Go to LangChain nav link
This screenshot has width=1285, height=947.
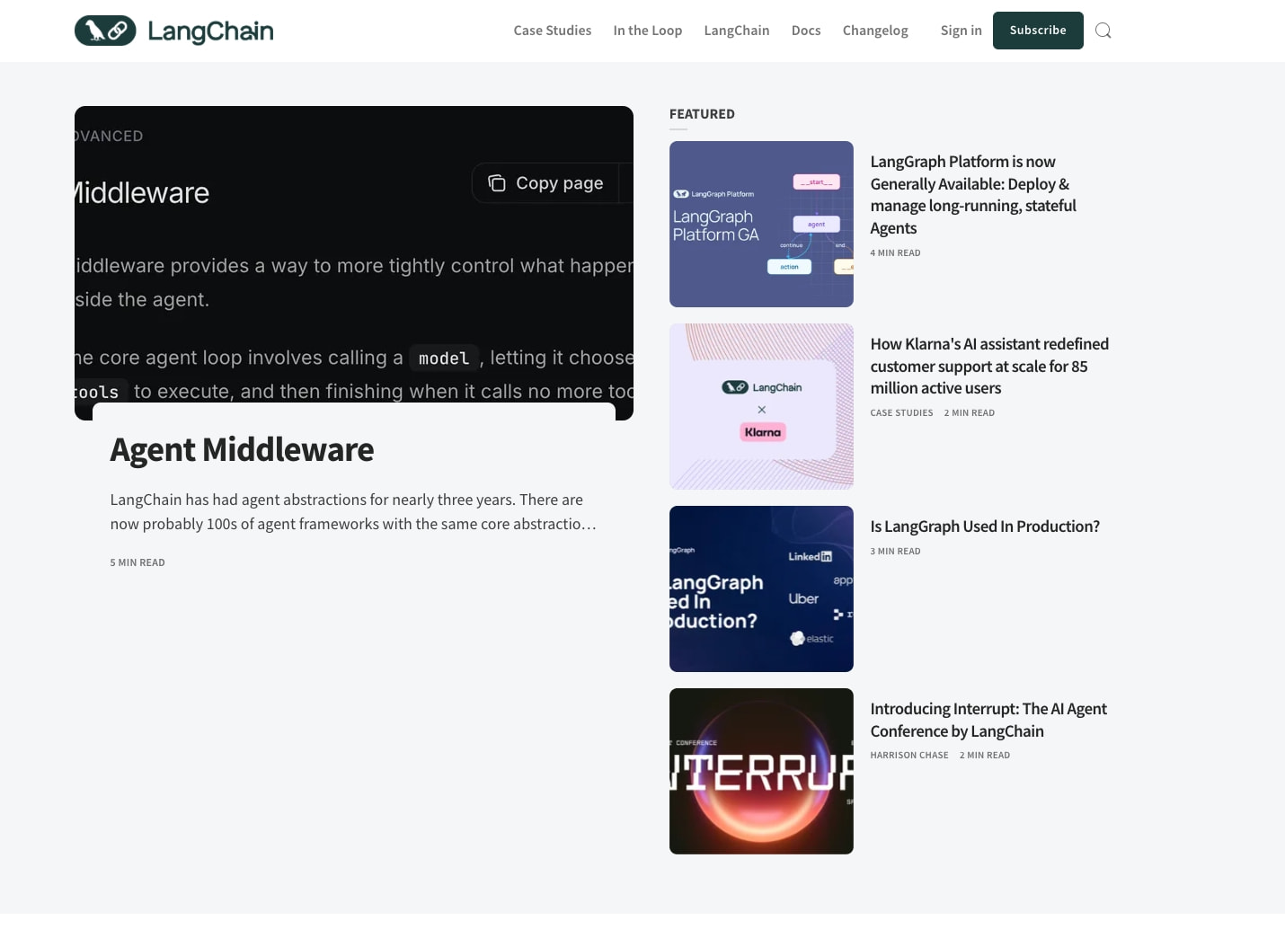coord(737,31)
